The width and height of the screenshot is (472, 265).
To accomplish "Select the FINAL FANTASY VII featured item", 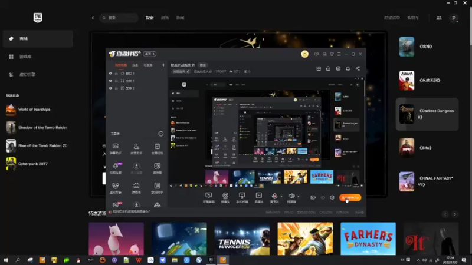I will click(x=427, y=181).
